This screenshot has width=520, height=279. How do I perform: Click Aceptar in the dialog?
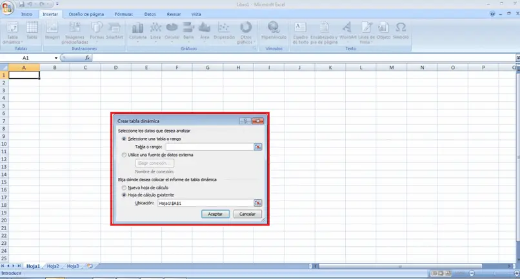[x=215, y=214]
